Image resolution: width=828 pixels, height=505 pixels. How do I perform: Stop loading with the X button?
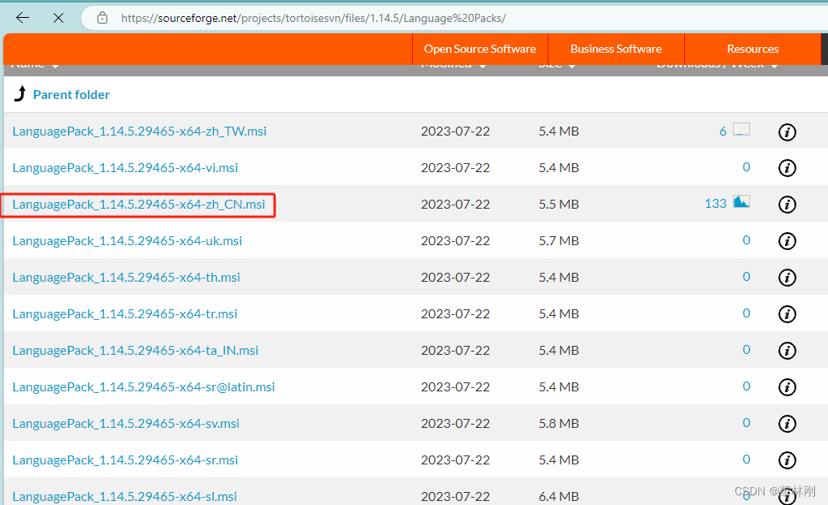[59, 18]
